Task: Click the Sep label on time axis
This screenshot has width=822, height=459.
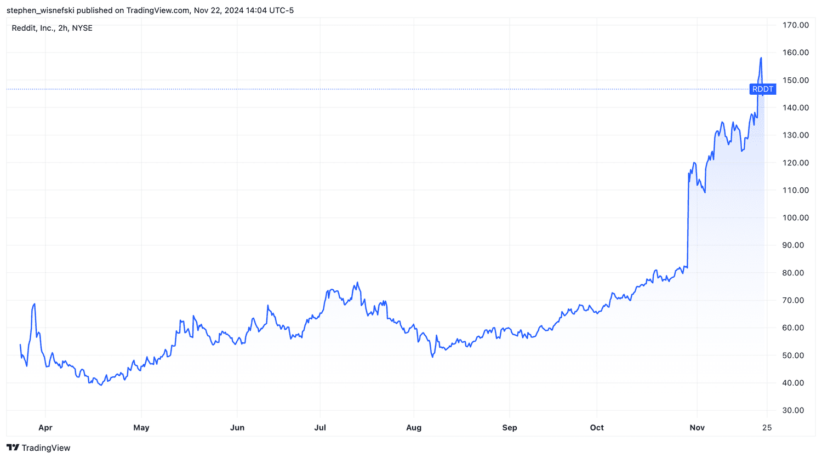Action: click(510, 428)
